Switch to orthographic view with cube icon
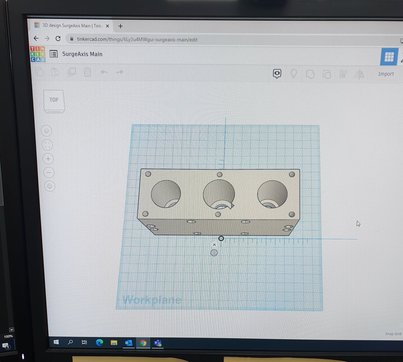This screenshot has width=403, height=362. coord(50,186)
